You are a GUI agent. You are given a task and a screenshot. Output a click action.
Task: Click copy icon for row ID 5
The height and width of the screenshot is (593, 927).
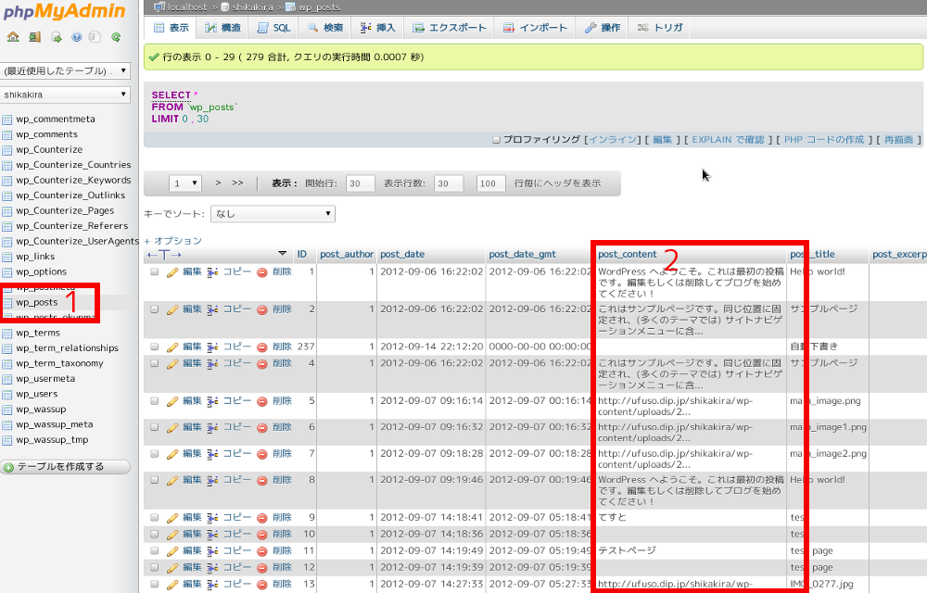212,401
